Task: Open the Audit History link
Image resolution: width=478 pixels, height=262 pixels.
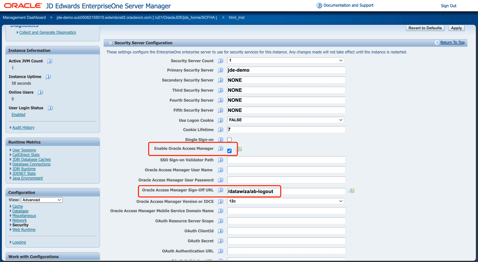Action: [x=23, y=128]
